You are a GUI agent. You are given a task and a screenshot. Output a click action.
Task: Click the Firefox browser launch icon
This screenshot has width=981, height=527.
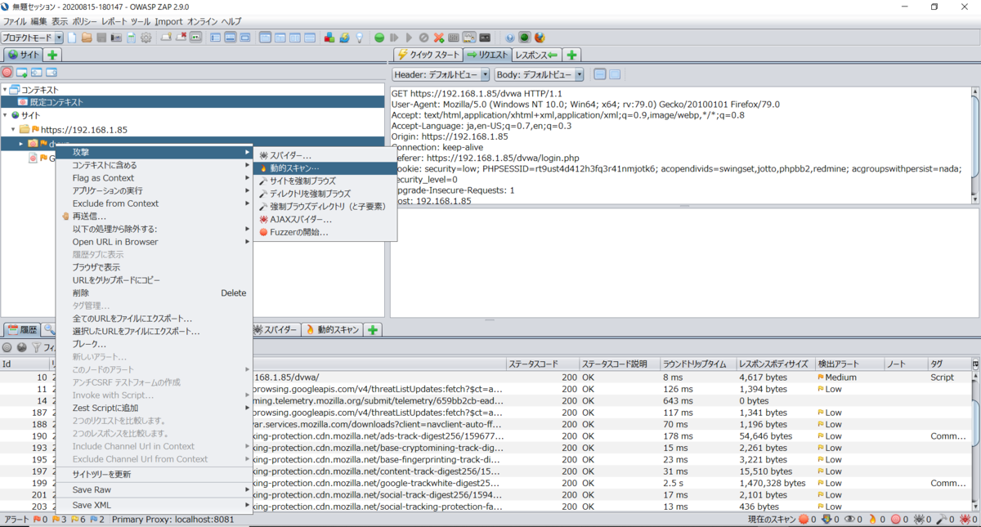(540, 38)
